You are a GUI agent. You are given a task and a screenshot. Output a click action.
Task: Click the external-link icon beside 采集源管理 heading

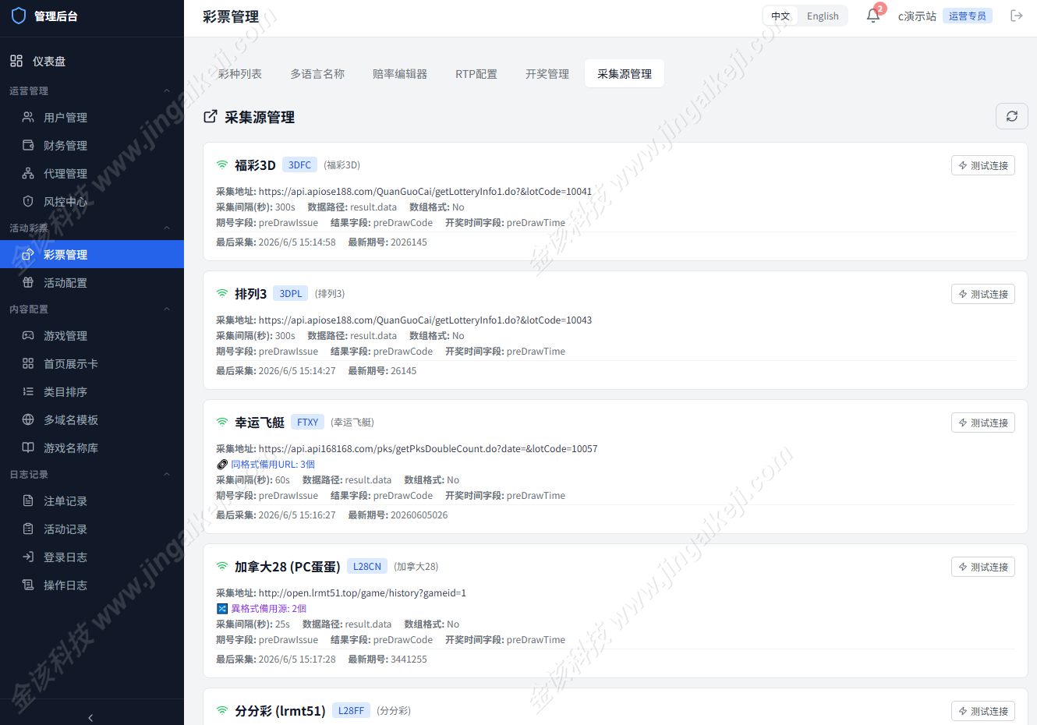coord(211,116)
